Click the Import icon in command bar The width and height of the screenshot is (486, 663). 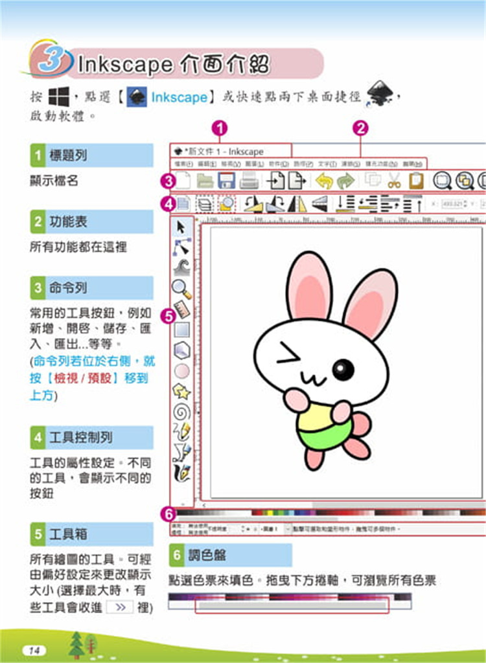275,181
